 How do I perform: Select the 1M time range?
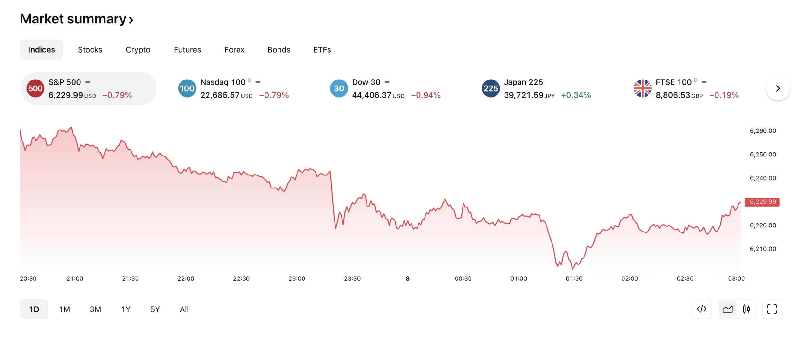(64, 309)
